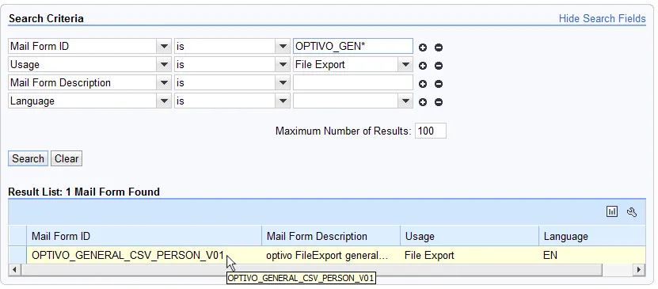Open the Usage field dropdown

[x=164, y=65]
